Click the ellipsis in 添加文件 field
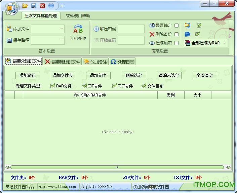237x193 pixels. (x=61, y=29)
